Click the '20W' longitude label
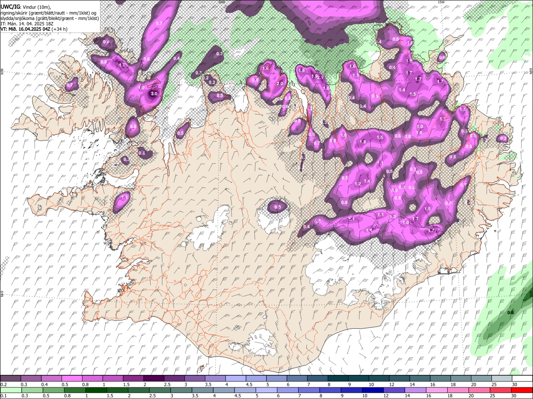Screen dimensions: 533x399 (x=221, y=2)
